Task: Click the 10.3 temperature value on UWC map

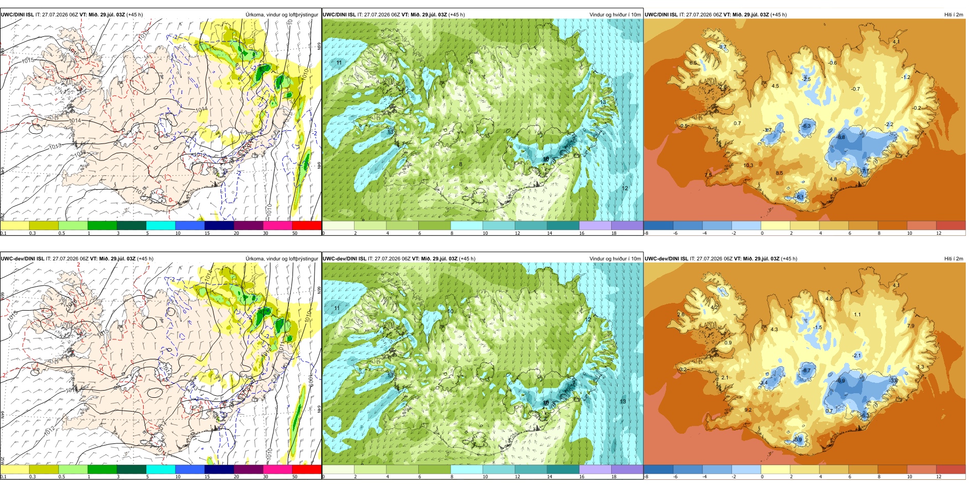Action: (748, 166)
